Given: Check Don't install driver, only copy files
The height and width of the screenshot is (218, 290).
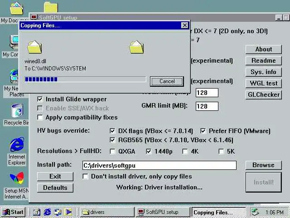Looking at the screenshot, I should click(x=85, y=176).
